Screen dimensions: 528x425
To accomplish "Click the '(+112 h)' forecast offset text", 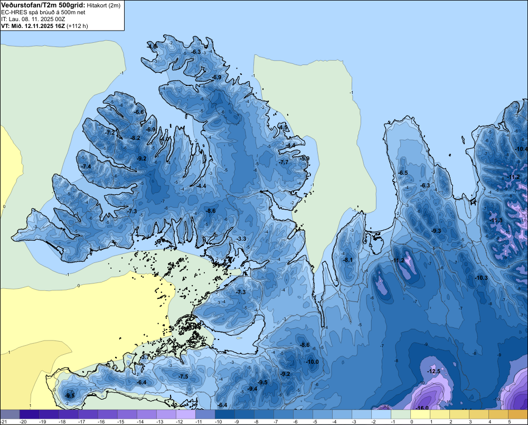I will pos(78,26).
